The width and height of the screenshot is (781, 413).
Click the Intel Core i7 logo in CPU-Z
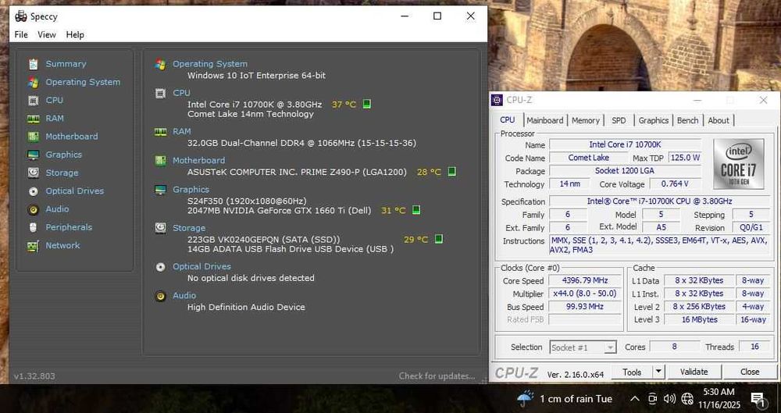pos(739,164)
